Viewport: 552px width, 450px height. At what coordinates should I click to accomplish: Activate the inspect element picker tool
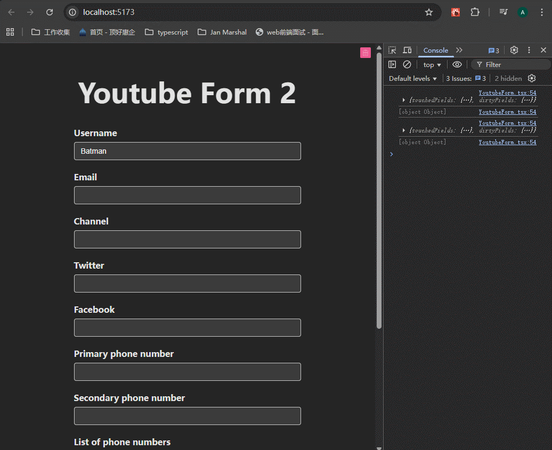[x=392, y=50]
